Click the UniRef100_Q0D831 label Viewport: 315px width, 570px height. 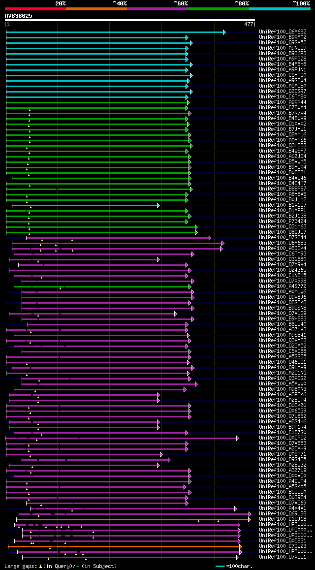click(x=283, y=541)
